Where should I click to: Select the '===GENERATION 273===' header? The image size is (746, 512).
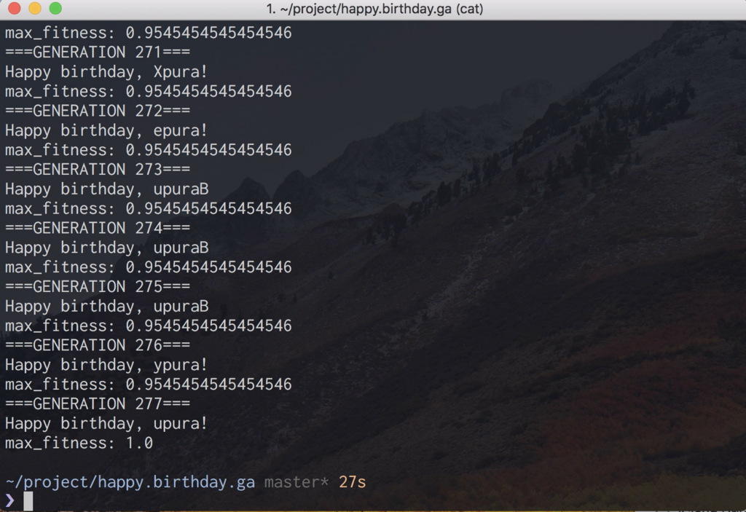pyautogui.click(x=98, y=170)
